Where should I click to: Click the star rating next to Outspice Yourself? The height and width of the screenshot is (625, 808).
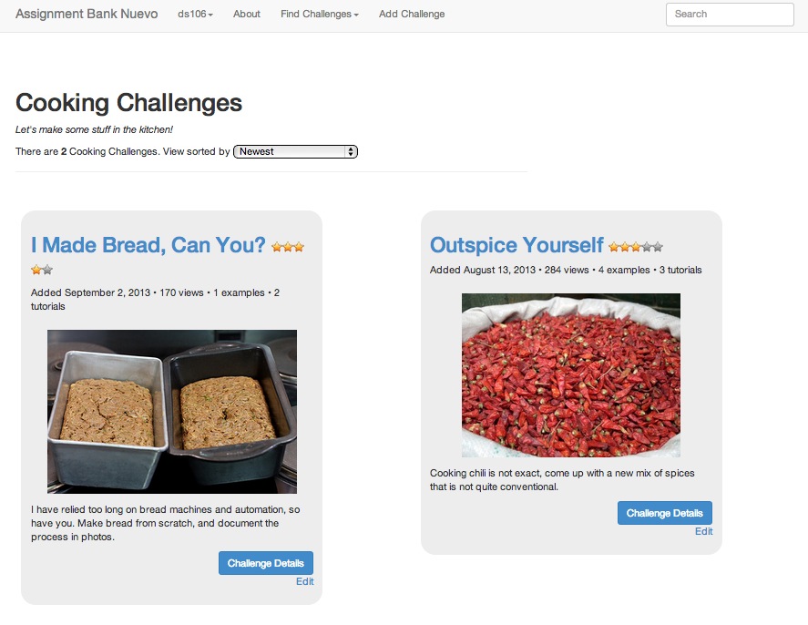pyautogui.click(x=635, y=247)
